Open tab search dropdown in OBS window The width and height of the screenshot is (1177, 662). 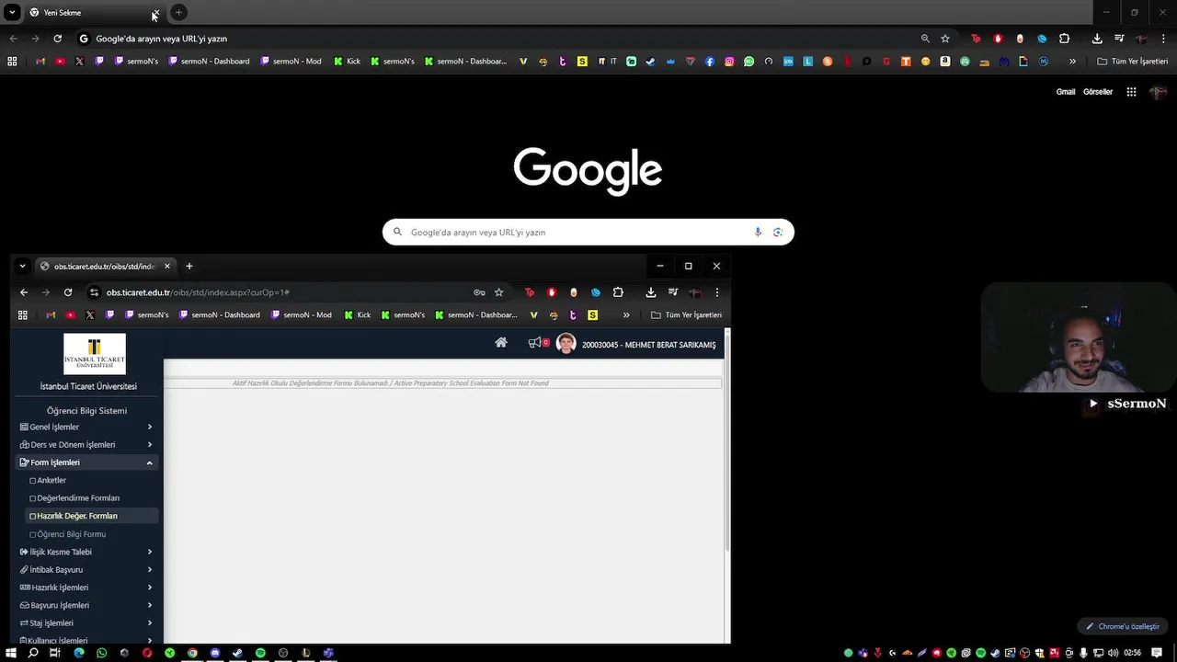click(x=22, y=266)
